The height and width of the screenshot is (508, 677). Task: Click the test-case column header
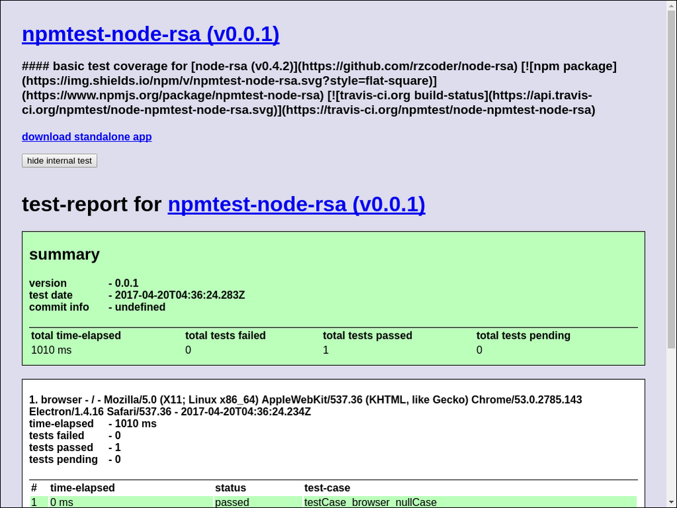[327, 487]
